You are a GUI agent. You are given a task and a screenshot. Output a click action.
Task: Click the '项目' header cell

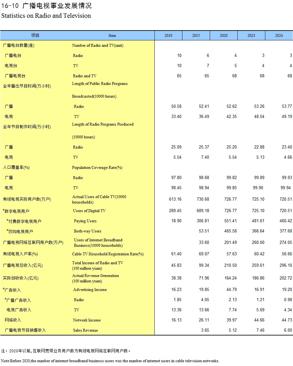coord(35,36)
